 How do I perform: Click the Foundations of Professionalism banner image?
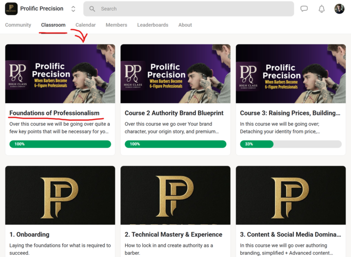click(x=60, y=73)
